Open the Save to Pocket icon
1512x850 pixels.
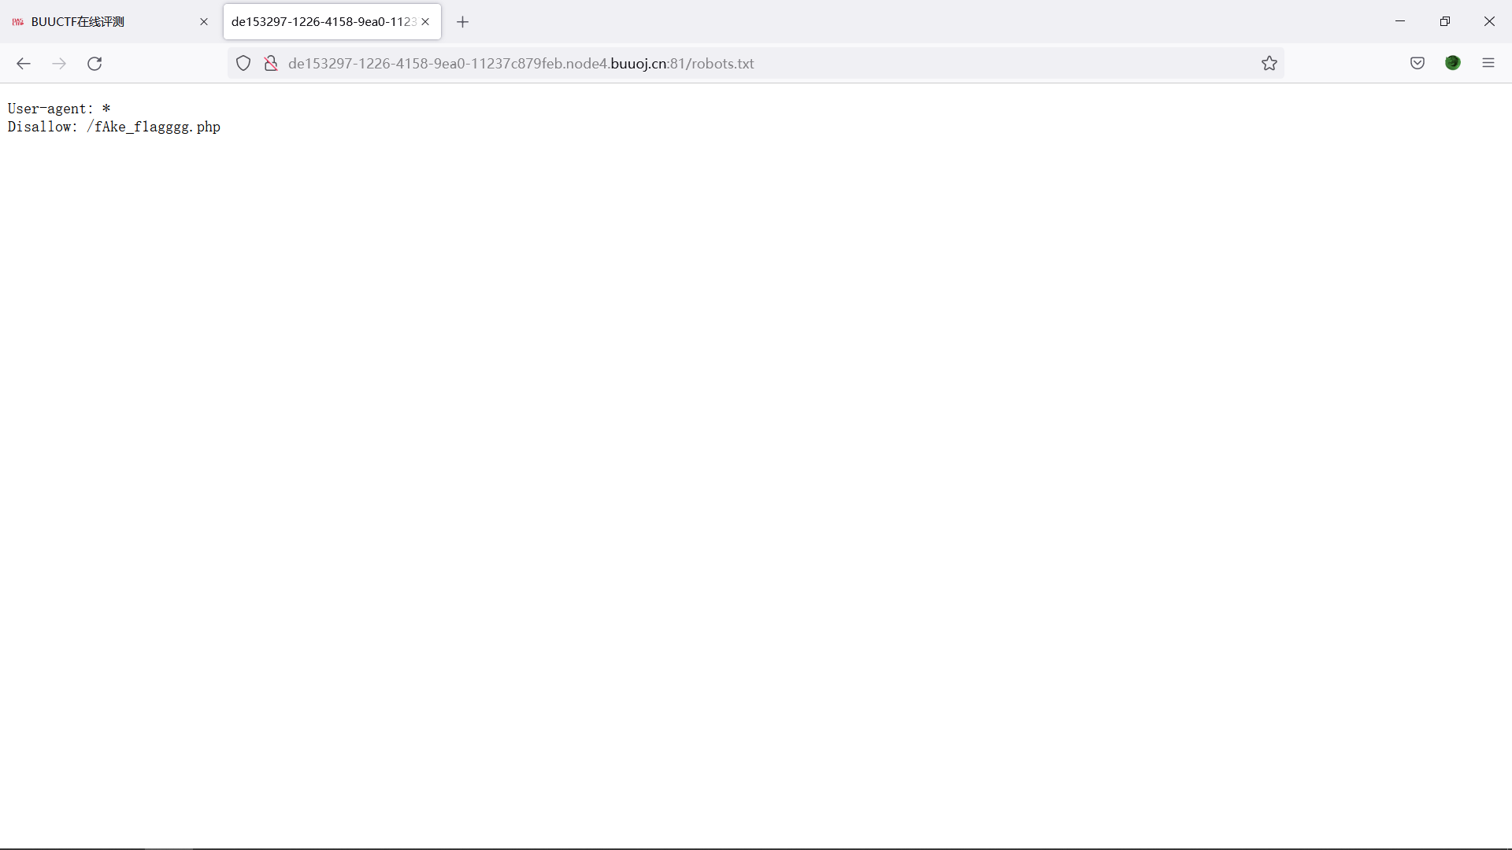(1417, 64)
